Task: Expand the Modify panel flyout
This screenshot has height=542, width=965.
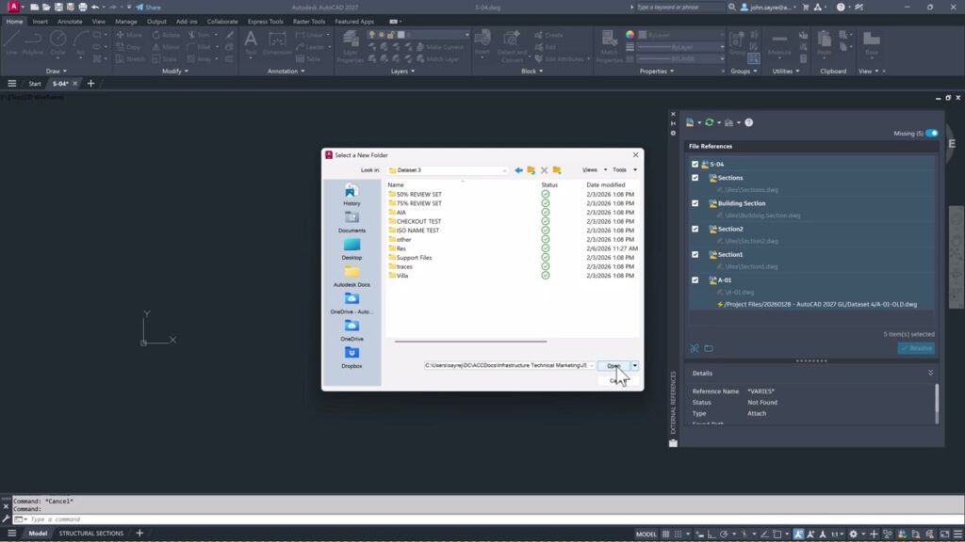Action: tap(174, 72)
